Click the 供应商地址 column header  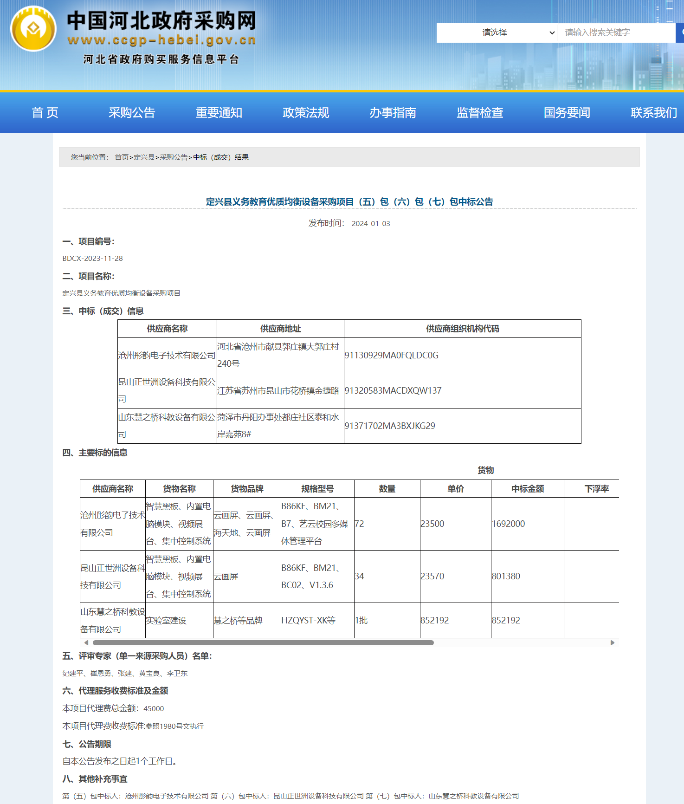click(280, 329)
